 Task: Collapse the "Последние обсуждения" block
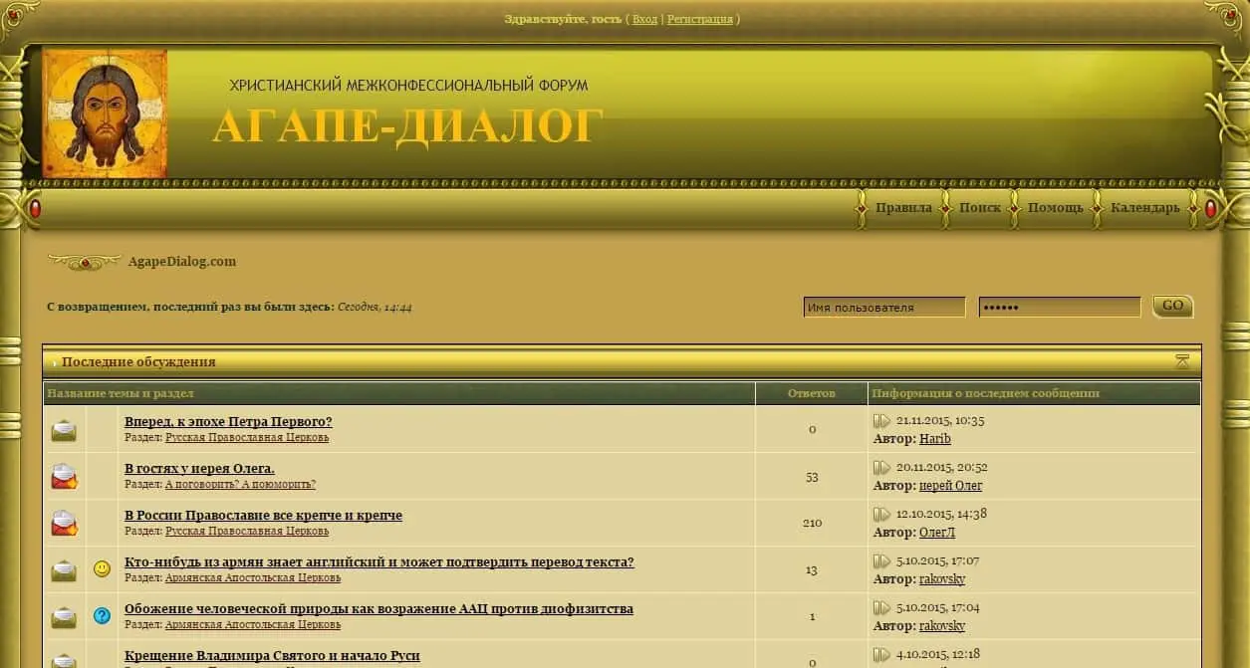pyautogui.click(x=1182, y=361)
